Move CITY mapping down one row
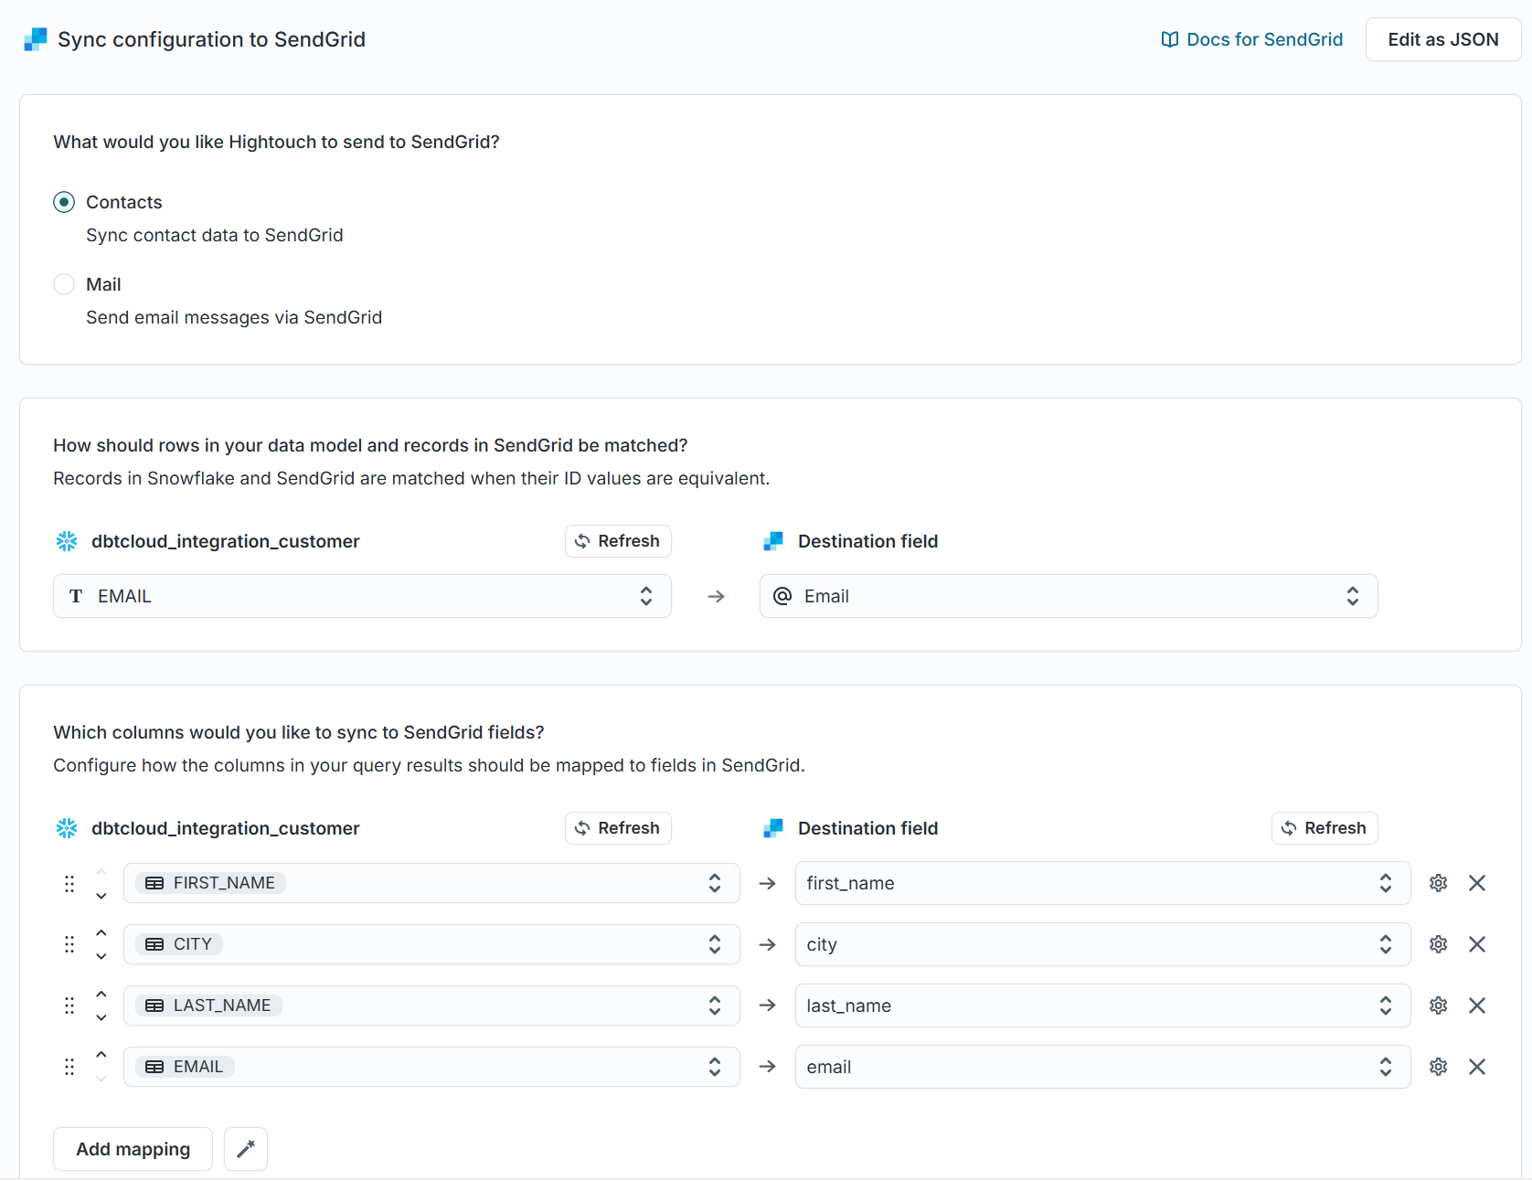 [x=101, y=957]
